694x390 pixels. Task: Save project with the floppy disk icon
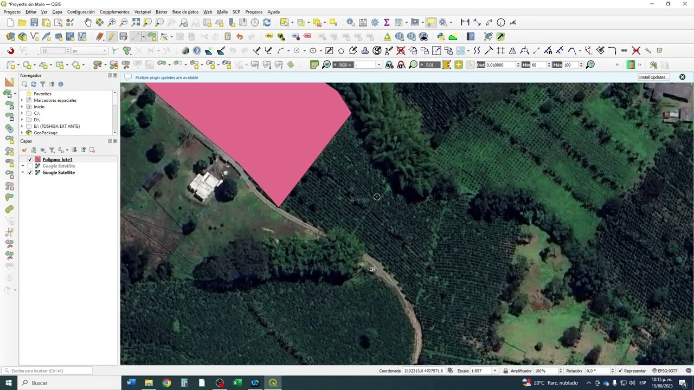point(34,22)
